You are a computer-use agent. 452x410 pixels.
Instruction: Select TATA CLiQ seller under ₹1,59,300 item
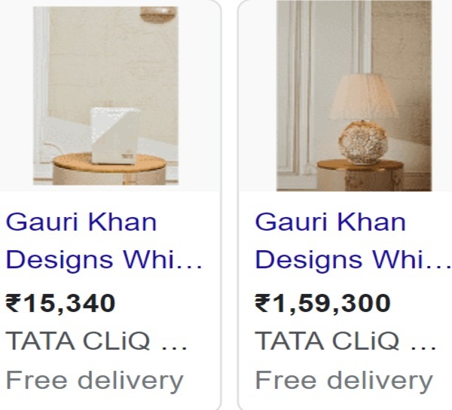click(345, 341)
